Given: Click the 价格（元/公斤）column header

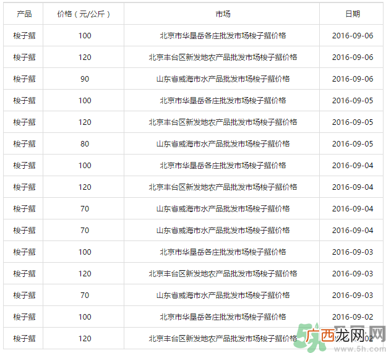Looking at the screenshot, I should [x=84, y=14].
